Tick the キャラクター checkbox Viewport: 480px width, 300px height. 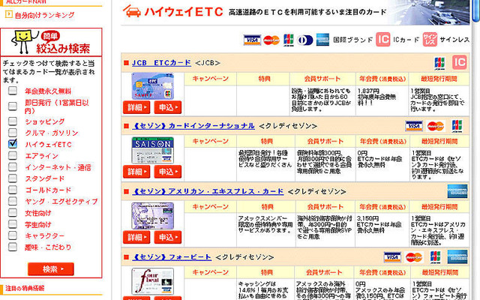(x=13, y=235)
